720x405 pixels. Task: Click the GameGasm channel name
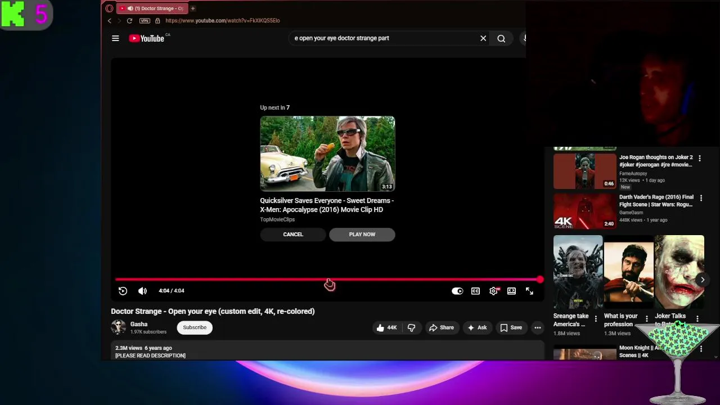coord(631,213)
